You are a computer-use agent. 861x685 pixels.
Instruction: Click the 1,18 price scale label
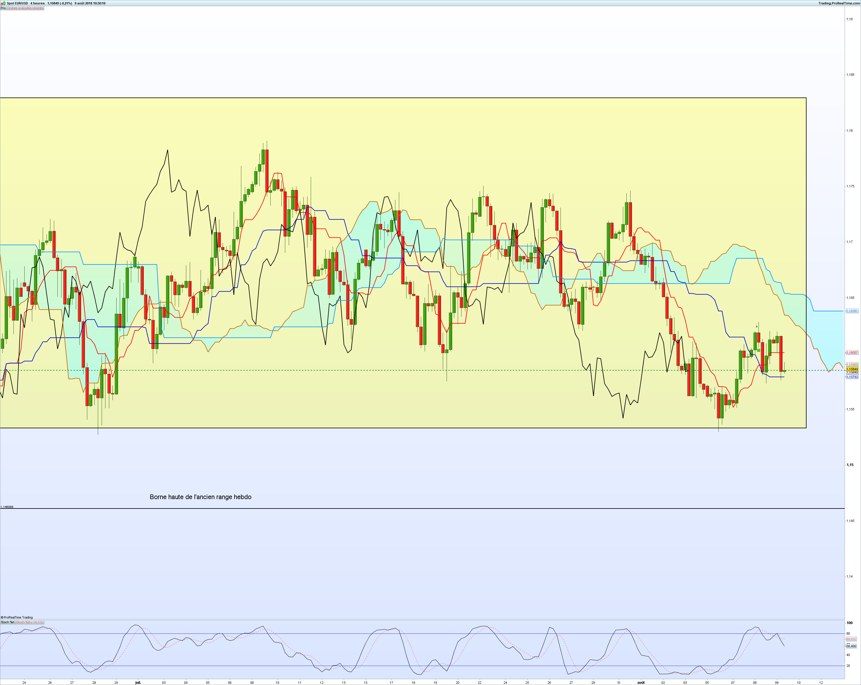tap(849, 131)
